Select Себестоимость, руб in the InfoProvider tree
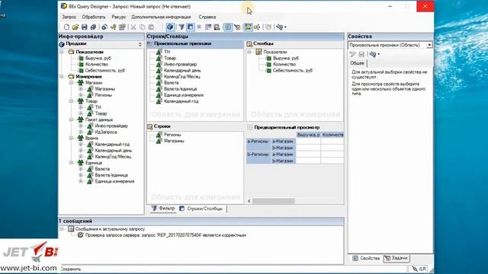Screen dimensions: 488x274 pos(105,71)
